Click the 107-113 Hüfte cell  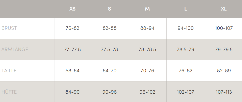[224, 92]
